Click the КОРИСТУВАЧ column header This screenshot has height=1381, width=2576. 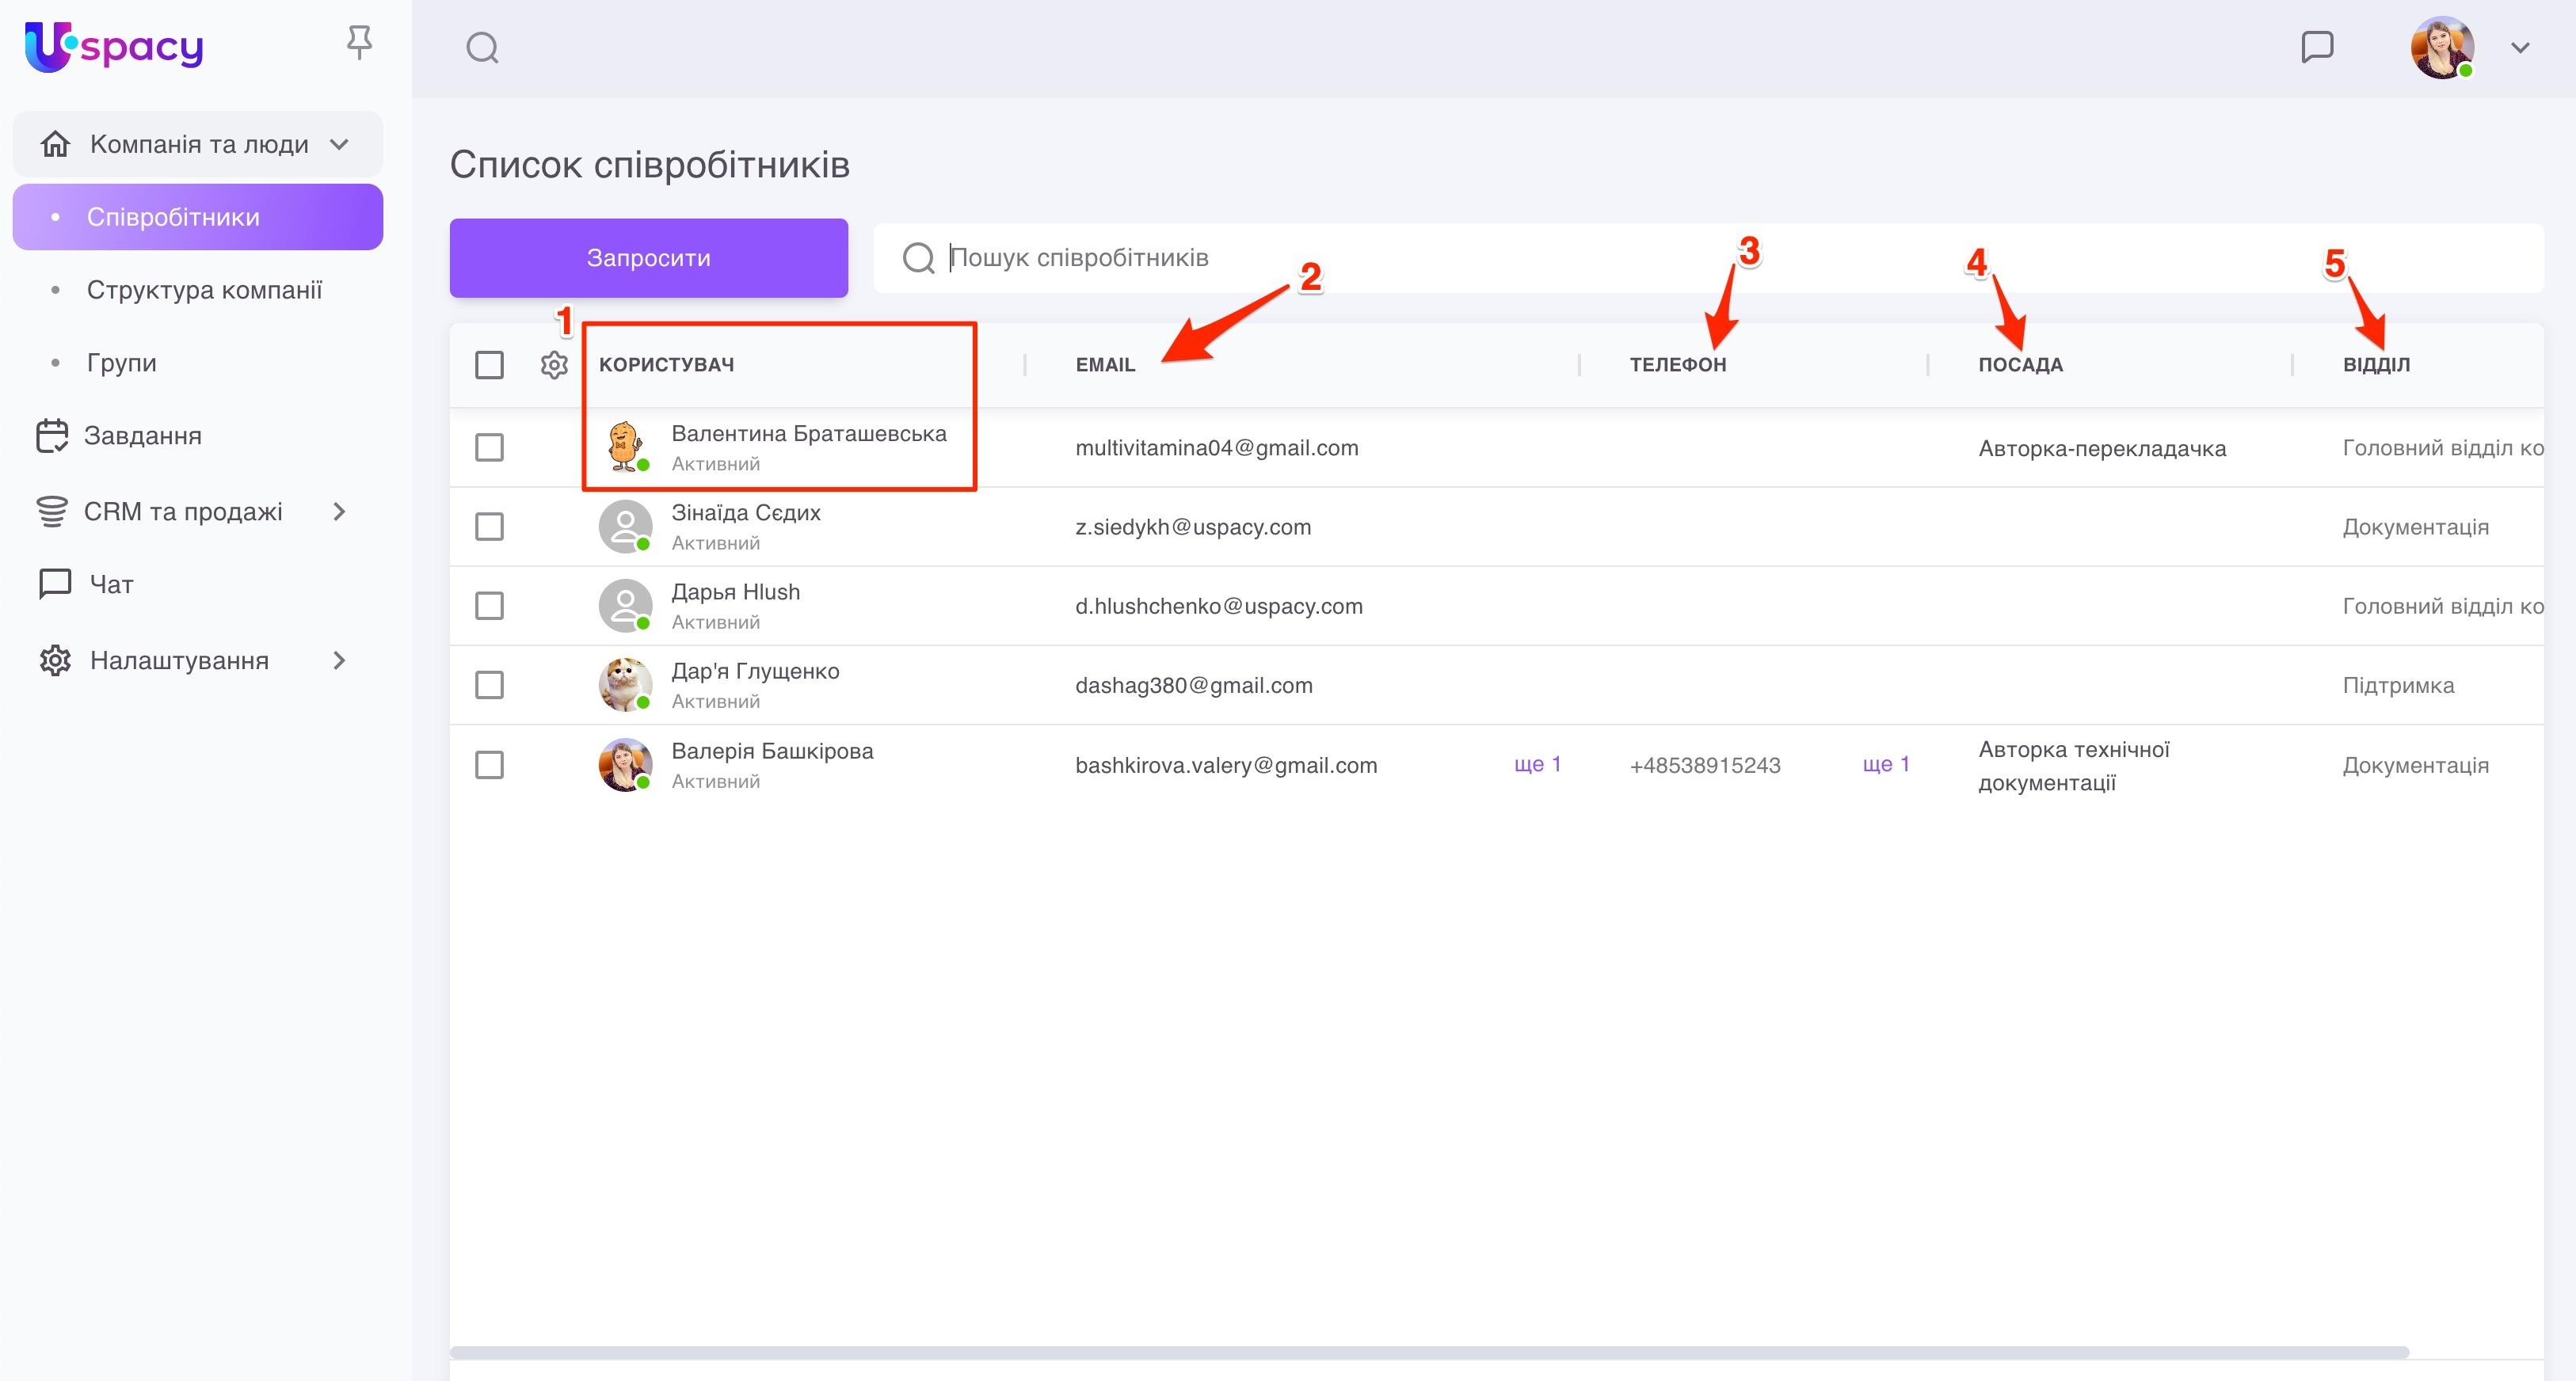coord(666,365)
